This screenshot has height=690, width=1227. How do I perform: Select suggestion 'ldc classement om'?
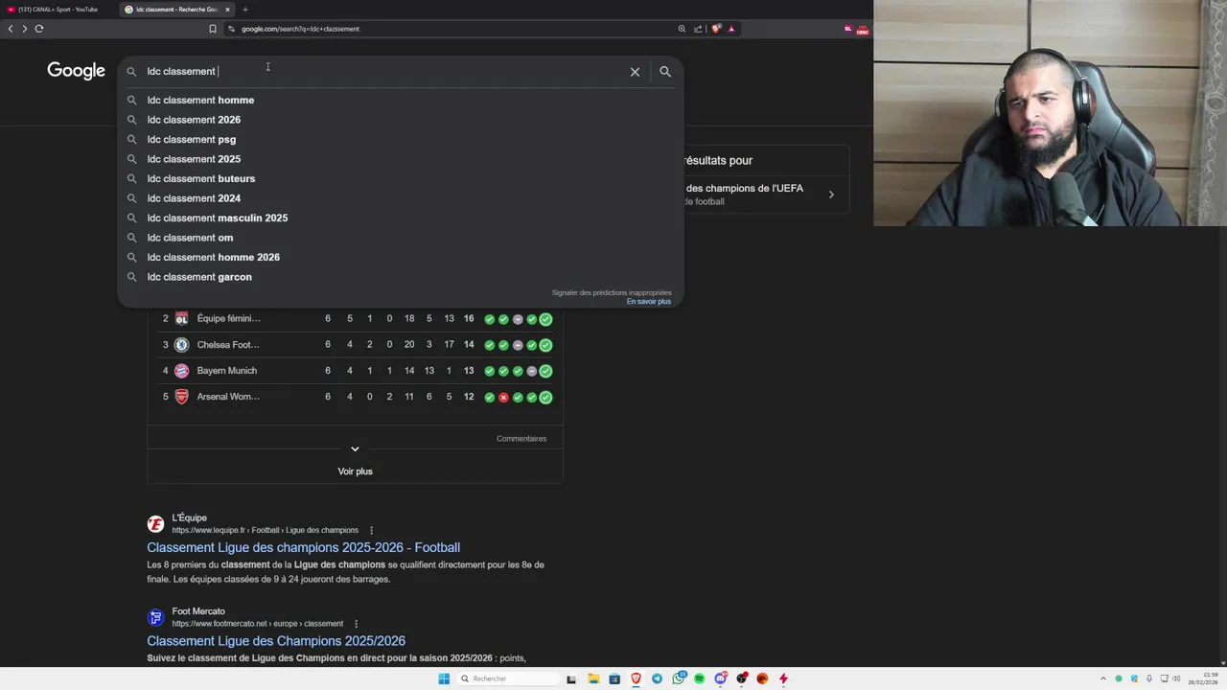point(401,238)
